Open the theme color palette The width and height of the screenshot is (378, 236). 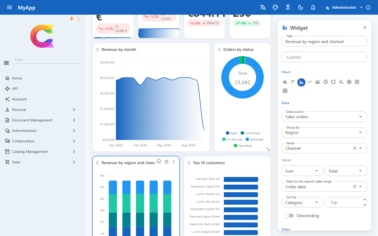(x=275, y=7)
